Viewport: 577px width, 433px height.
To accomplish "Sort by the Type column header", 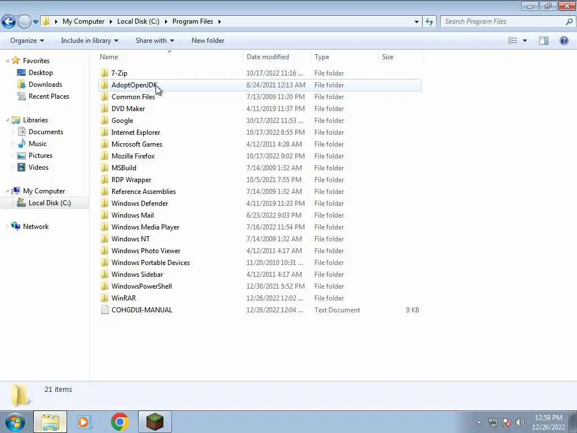I will pyautogui.click(x=344, y=57).
